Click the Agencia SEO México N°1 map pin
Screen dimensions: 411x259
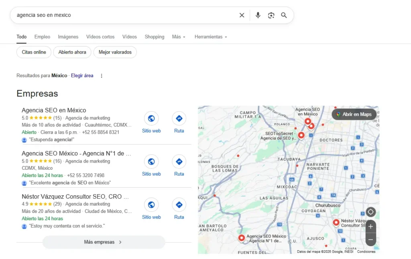(x=241, y=238)
